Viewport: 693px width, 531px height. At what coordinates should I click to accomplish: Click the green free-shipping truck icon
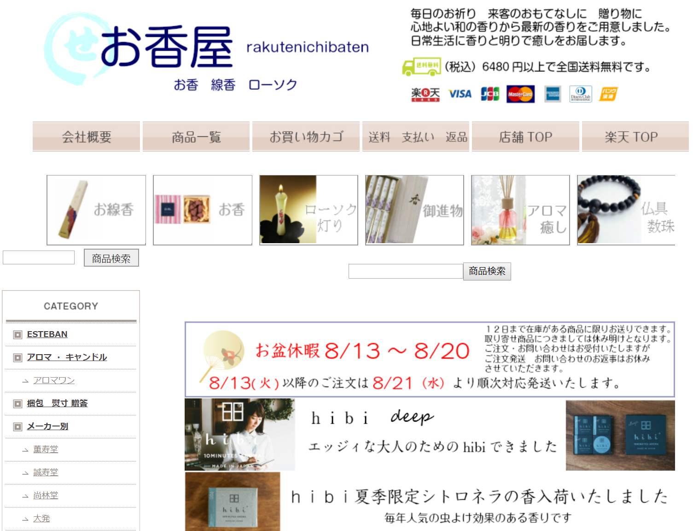pos(421,67)
